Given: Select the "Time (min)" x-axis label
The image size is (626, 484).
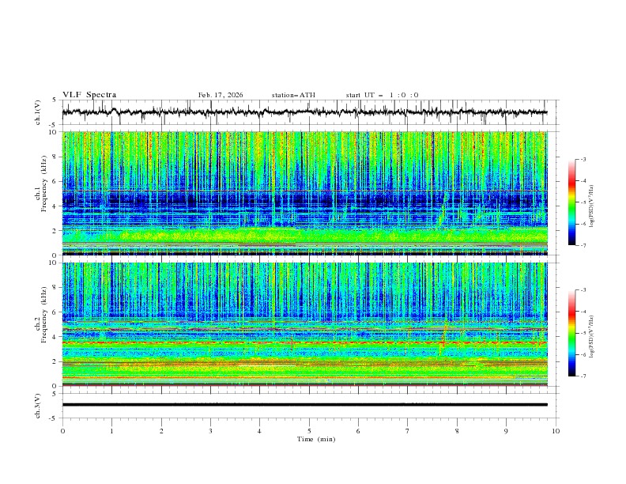Looking at the screenshot, I should tap(316, 439).
